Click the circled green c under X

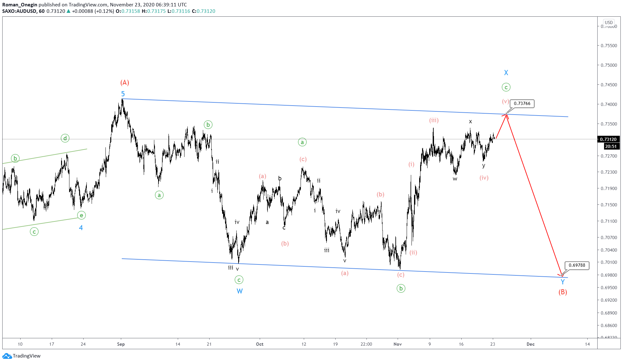(x=506, y=87)
